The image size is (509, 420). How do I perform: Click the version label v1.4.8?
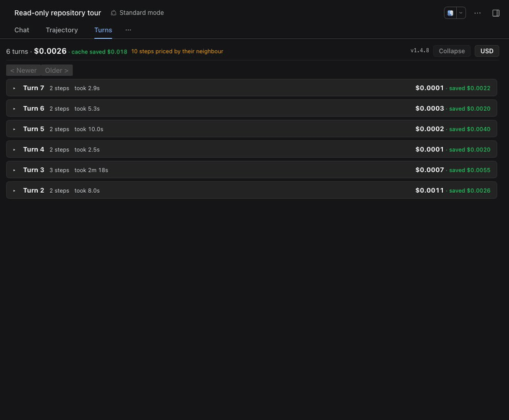pos(419,50)
